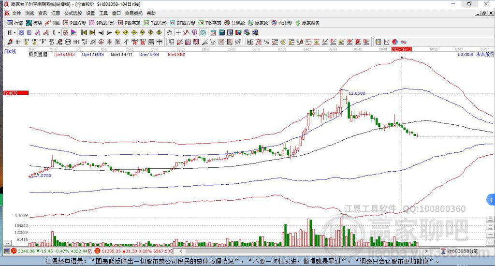495x266 pixels.
Task: Switch to the K线 chart view
Action: tap(52, 23)
